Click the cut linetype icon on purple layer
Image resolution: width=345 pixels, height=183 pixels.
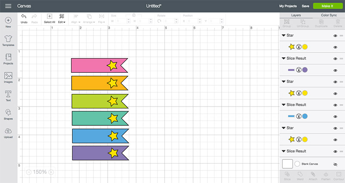pos(298,70)
